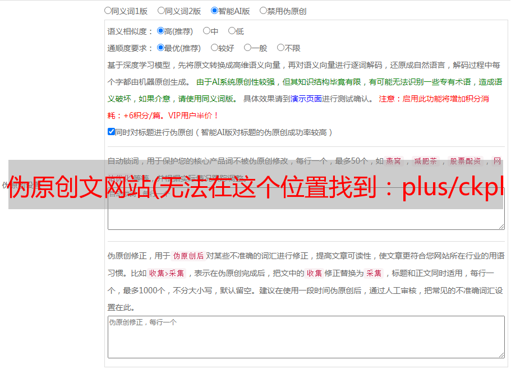
Task: Set 通顺度要求 to 一般
Action: (x=248, y=48)
